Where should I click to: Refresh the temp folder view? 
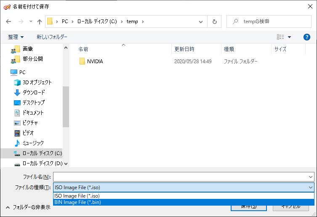[215, 21]
